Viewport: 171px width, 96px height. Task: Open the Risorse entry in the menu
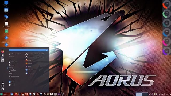pyautogui.click(x=11, y=82)
